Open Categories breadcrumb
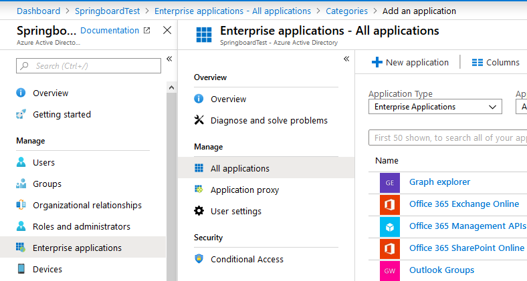The height and width of the screenshot is (281, 527). click(x=346, y=11)
